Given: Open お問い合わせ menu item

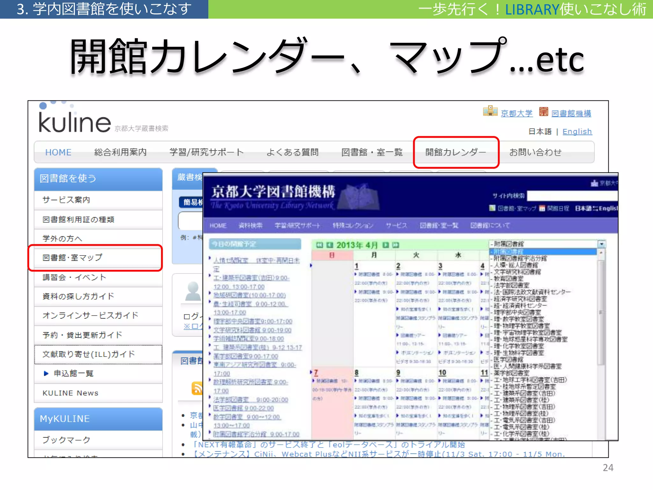Looking at the screenshot, I should (x=535, y=152).
